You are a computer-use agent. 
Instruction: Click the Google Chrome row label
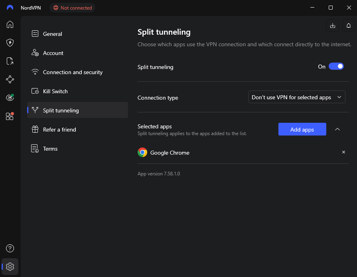(170, 153)
